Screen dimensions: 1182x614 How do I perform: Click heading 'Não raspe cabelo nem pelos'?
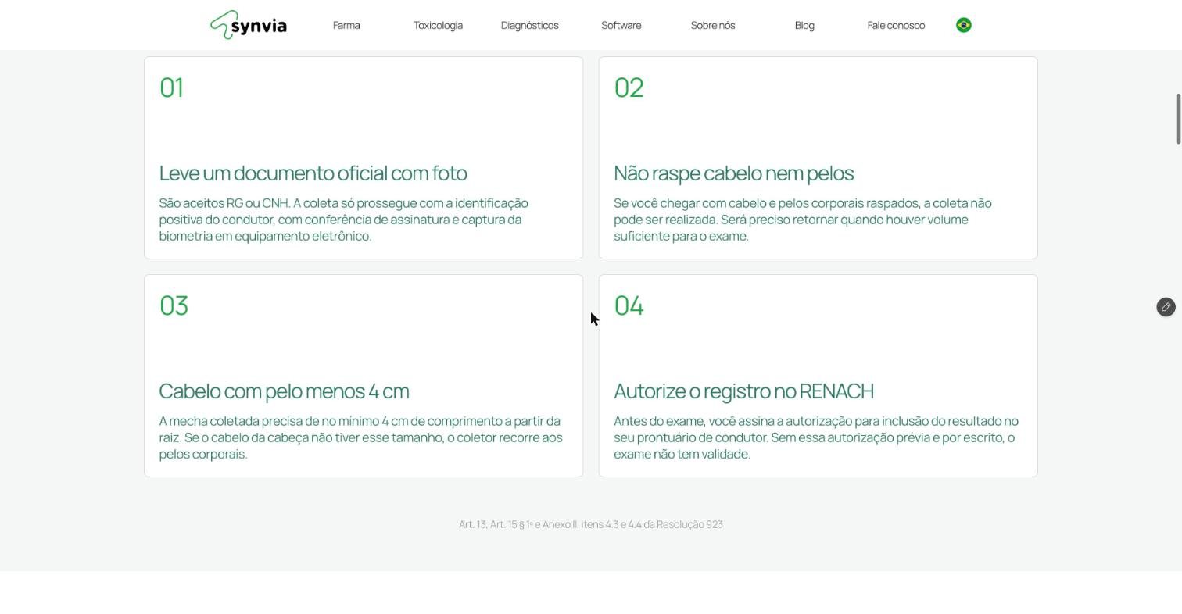click(733, 173)
